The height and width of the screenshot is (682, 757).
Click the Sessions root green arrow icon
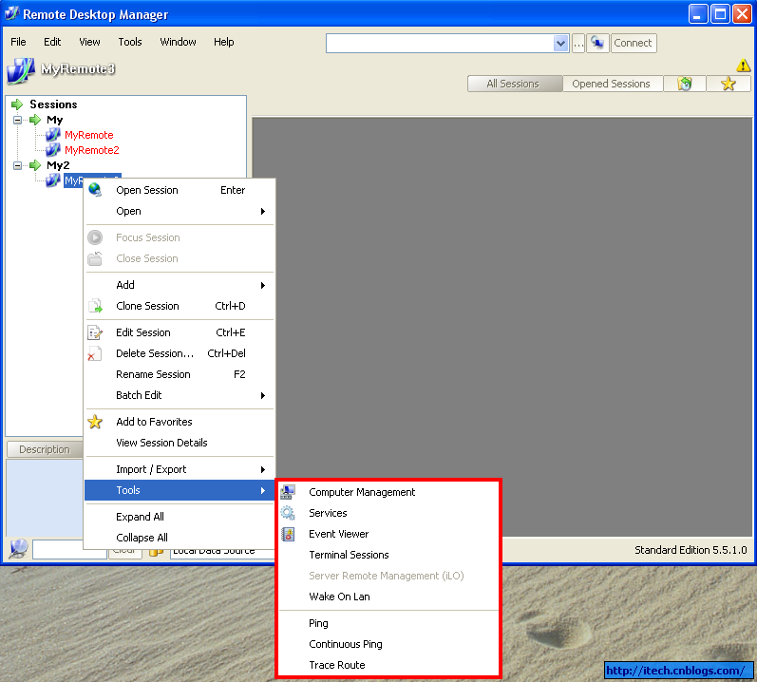tap(17, 104)
